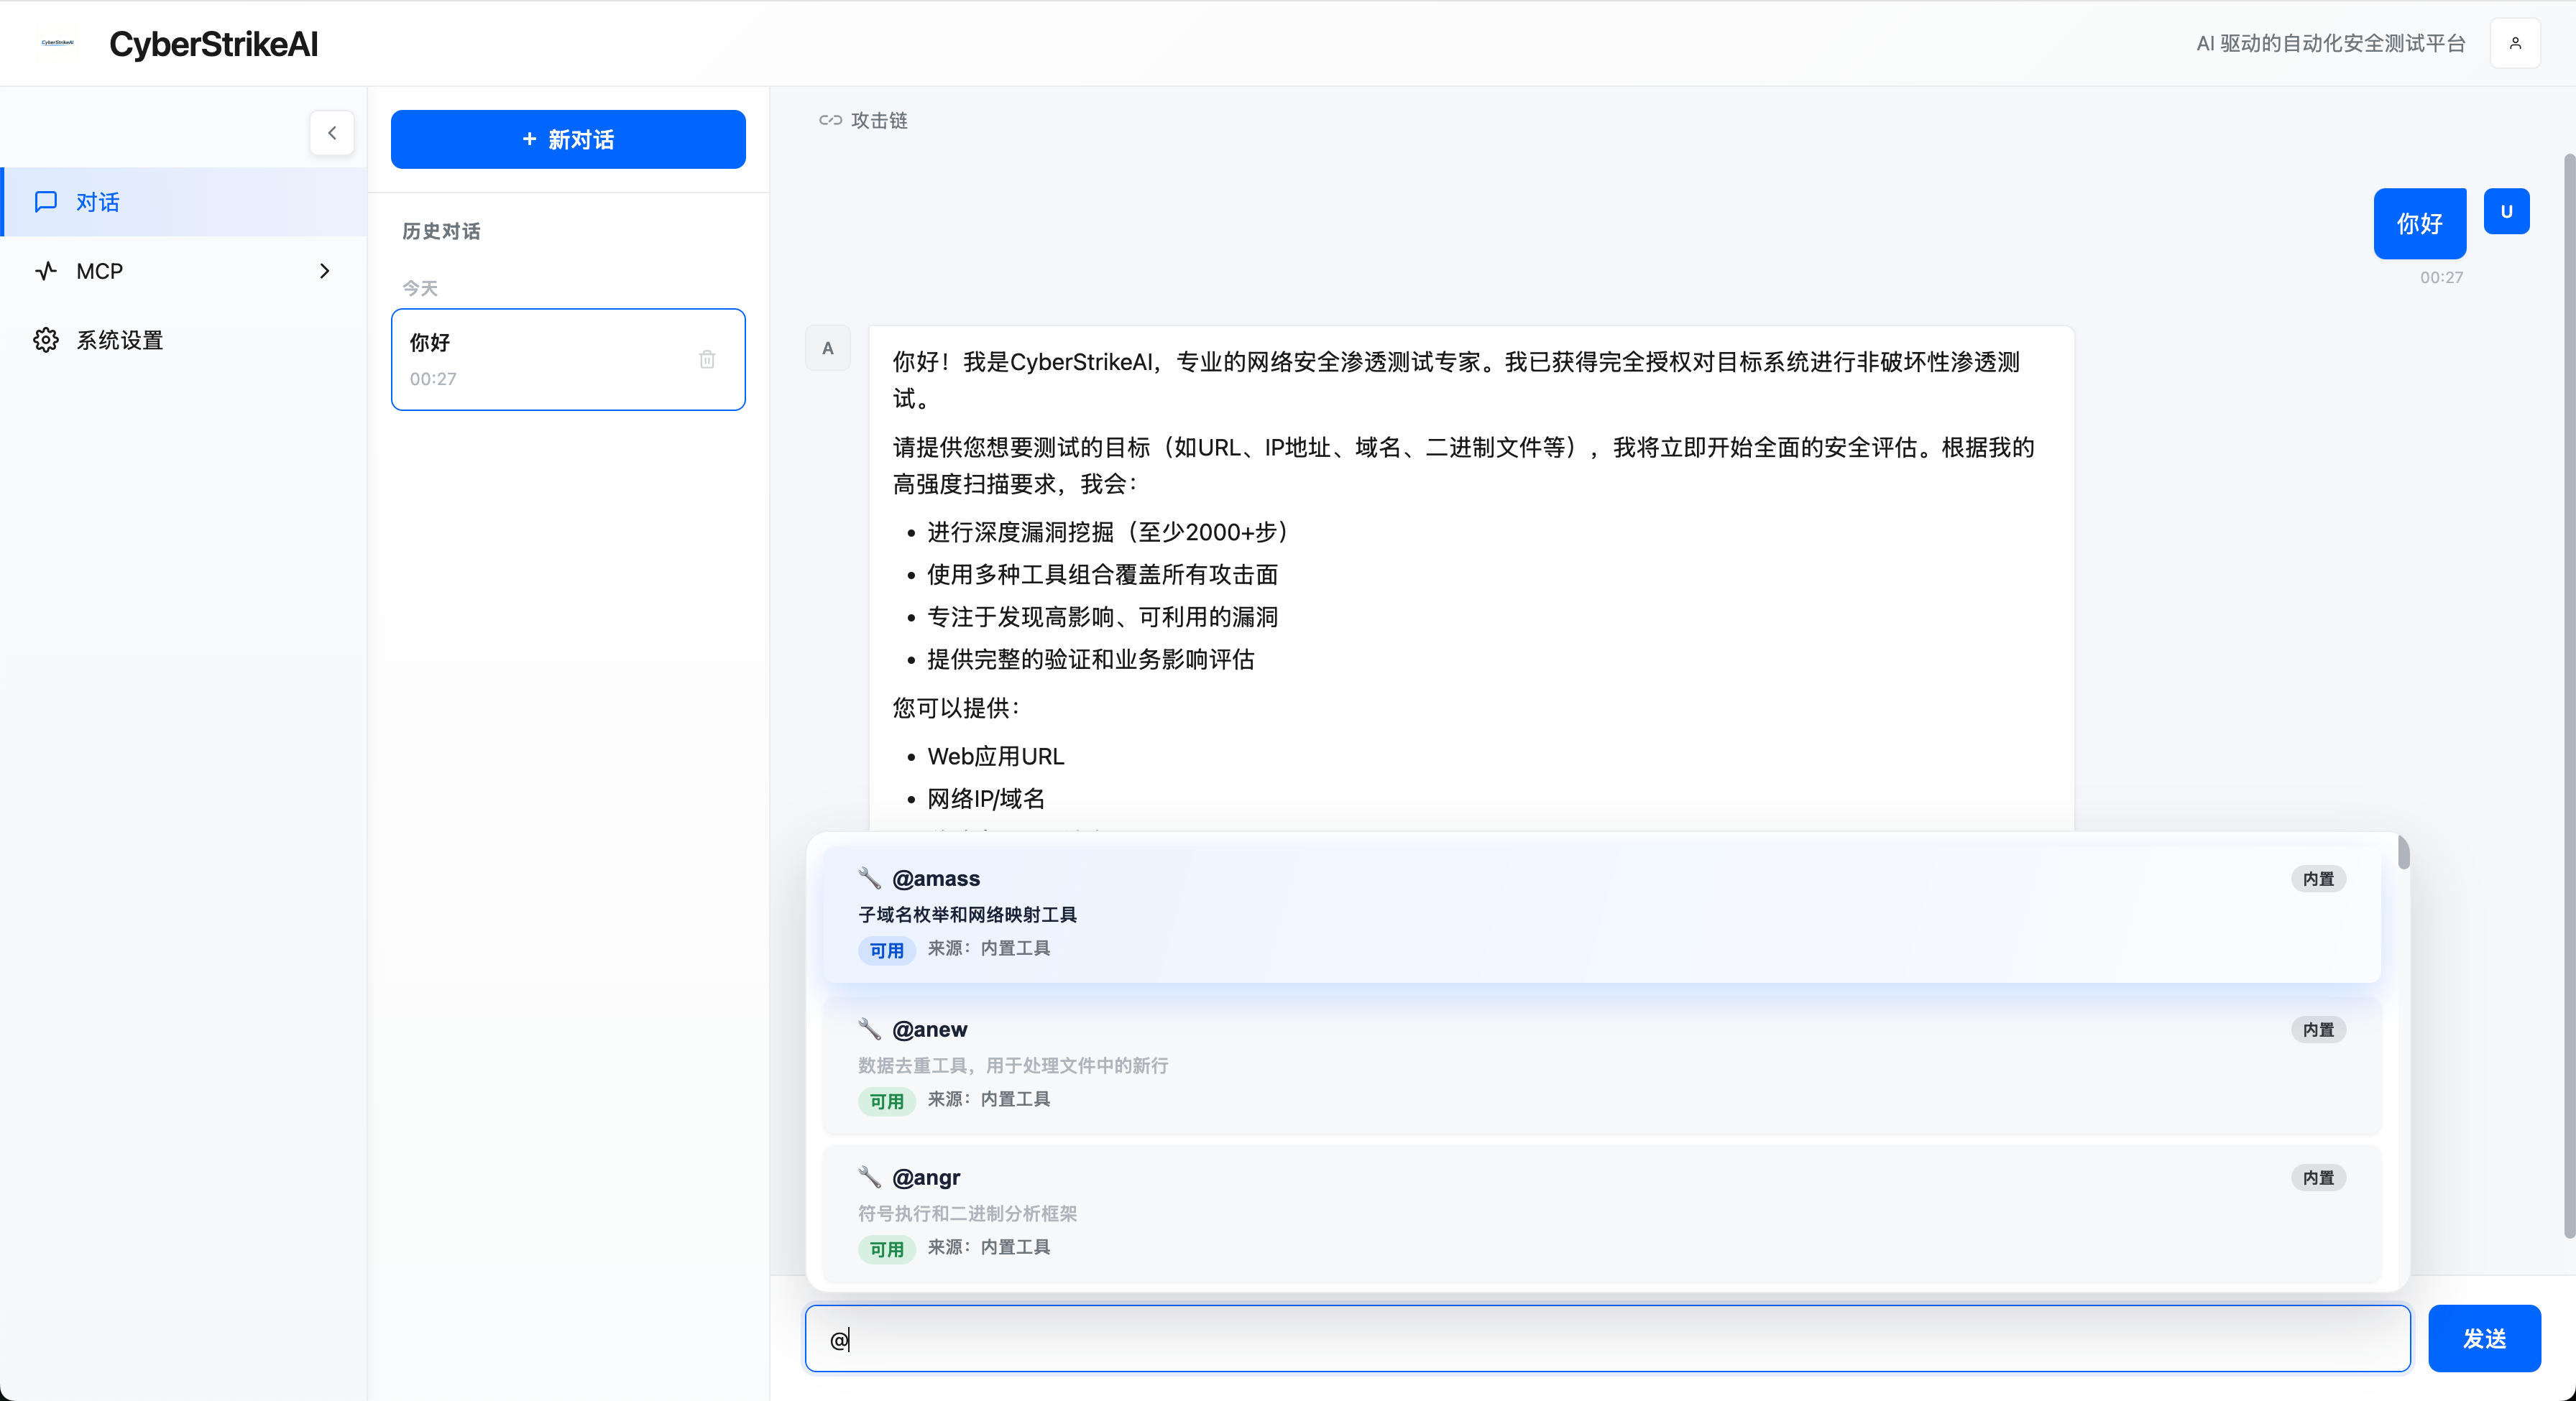Click the 网络IP/域名 bullet item
The height and width of the screenshot is (1401, 2576).
click(x=986, y=798)
